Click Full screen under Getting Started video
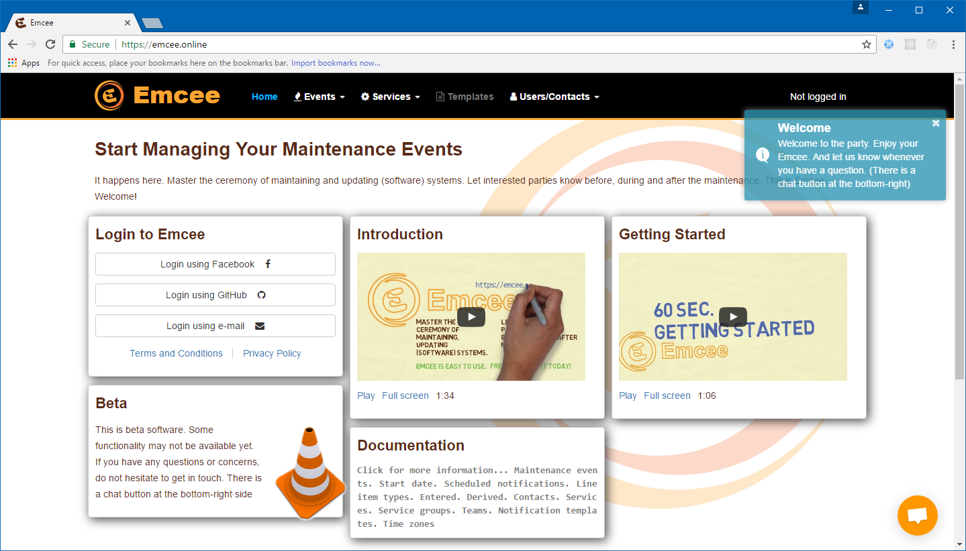966x551 pixels. pos(667,395)
